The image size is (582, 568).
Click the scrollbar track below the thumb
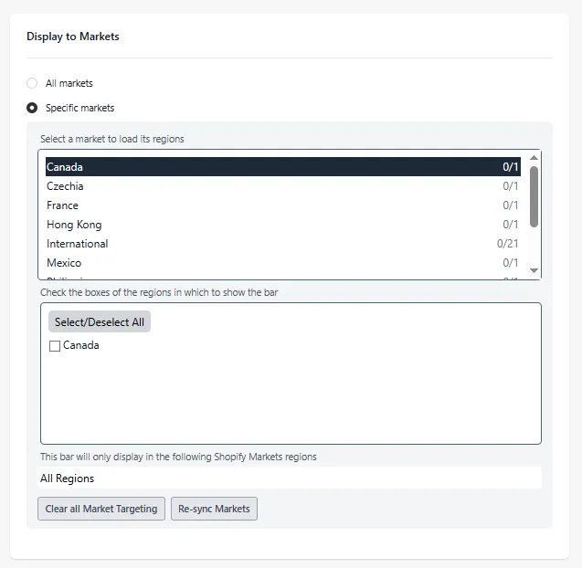(534, 247)
